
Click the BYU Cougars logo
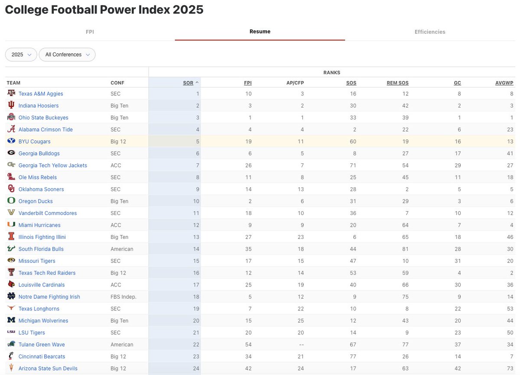tap(11, 141)
